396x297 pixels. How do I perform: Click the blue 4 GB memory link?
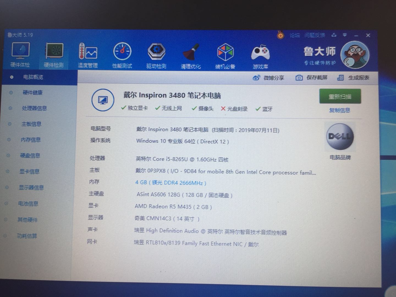click(171, 183)
